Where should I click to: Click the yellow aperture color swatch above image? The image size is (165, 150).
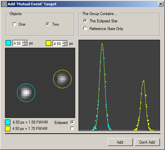coord(48,43)
